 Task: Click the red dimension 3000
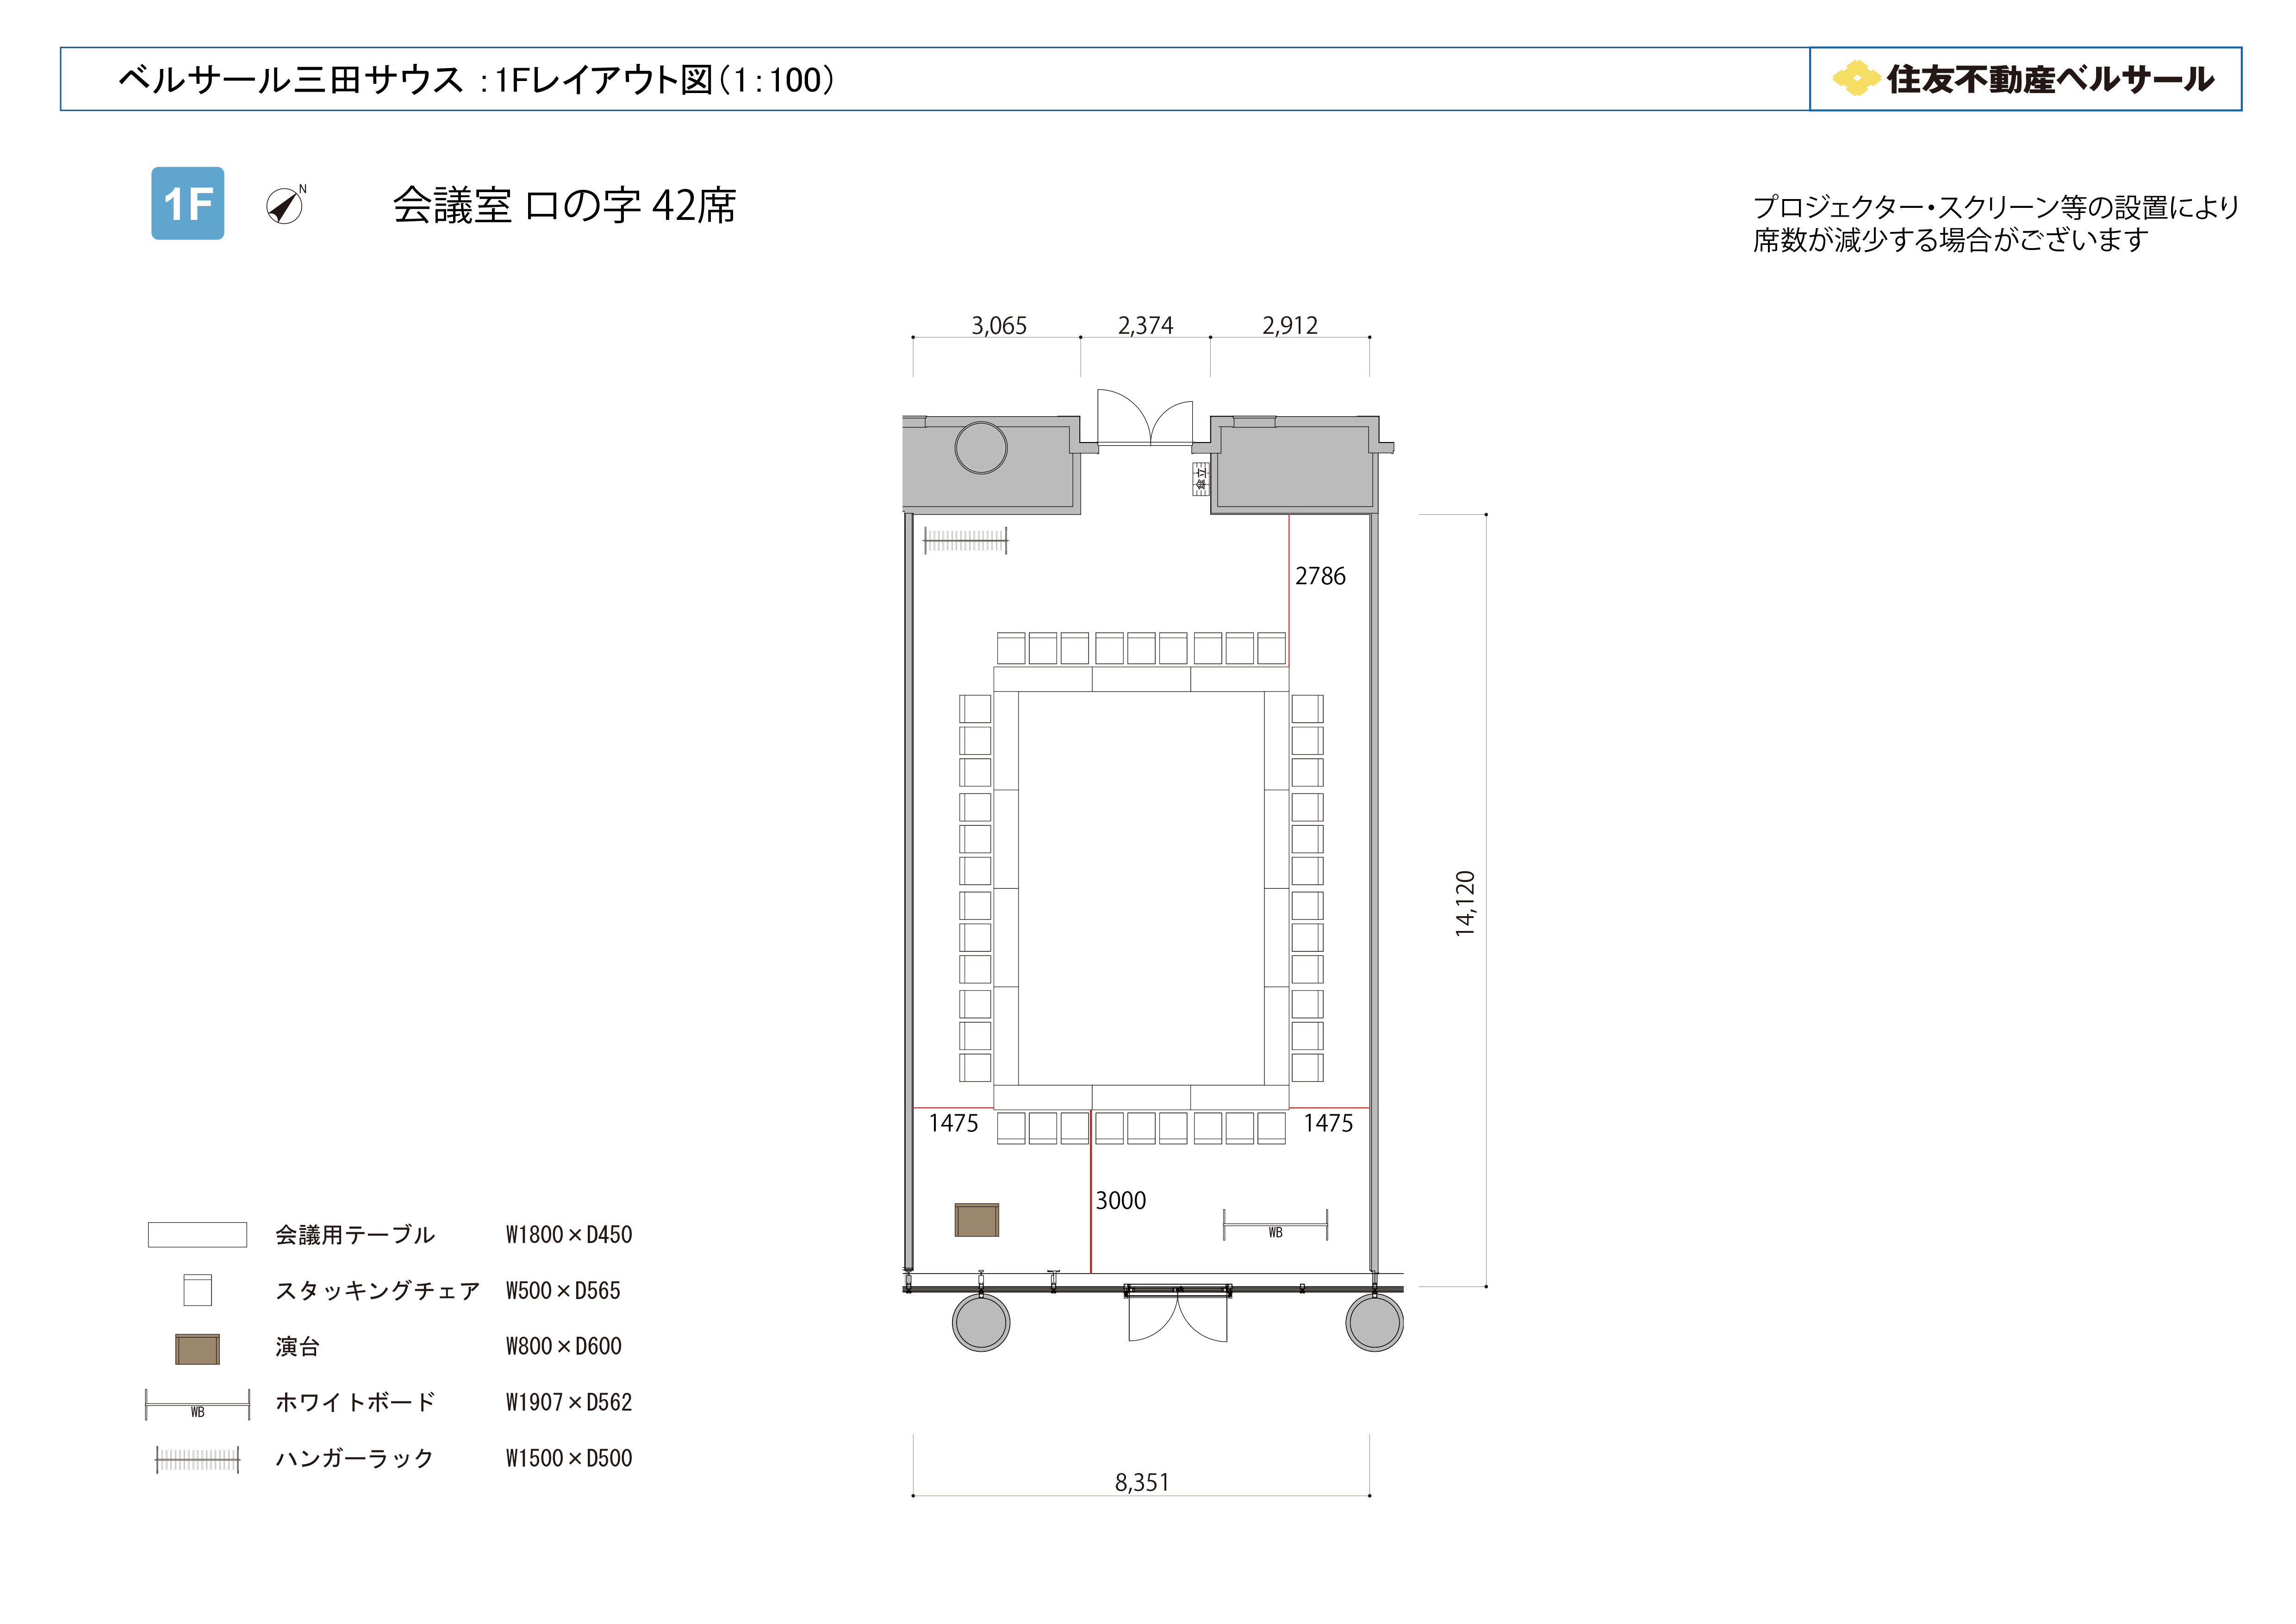point(1120,1200)
